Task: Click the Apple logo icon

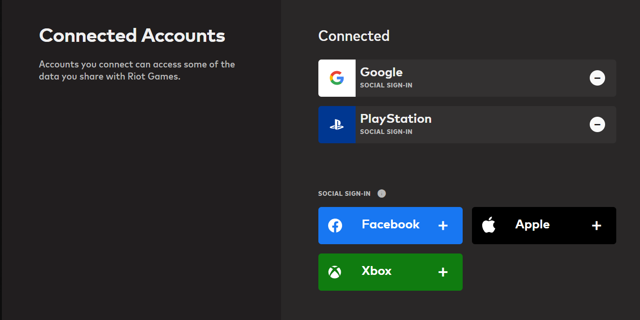Action: (x=489, y=225)
